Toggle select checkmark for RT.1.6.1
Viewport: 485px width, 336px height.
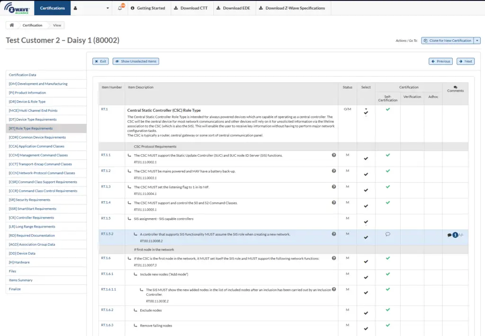(366, 278)
